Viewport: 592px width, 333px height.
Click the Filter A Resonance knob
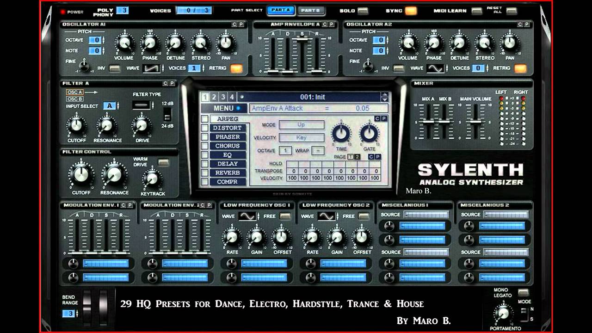tap(107, 125)
